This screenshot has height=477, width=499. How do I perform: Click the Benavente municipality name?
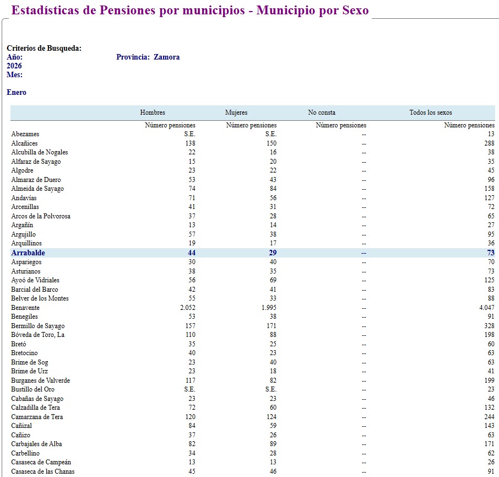click(25, 308)
